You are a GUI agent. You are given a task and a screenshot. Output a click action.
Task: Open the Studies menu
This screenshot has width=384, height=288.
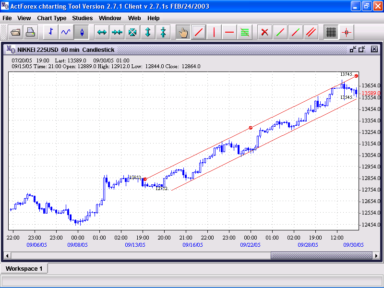[83, 18]
